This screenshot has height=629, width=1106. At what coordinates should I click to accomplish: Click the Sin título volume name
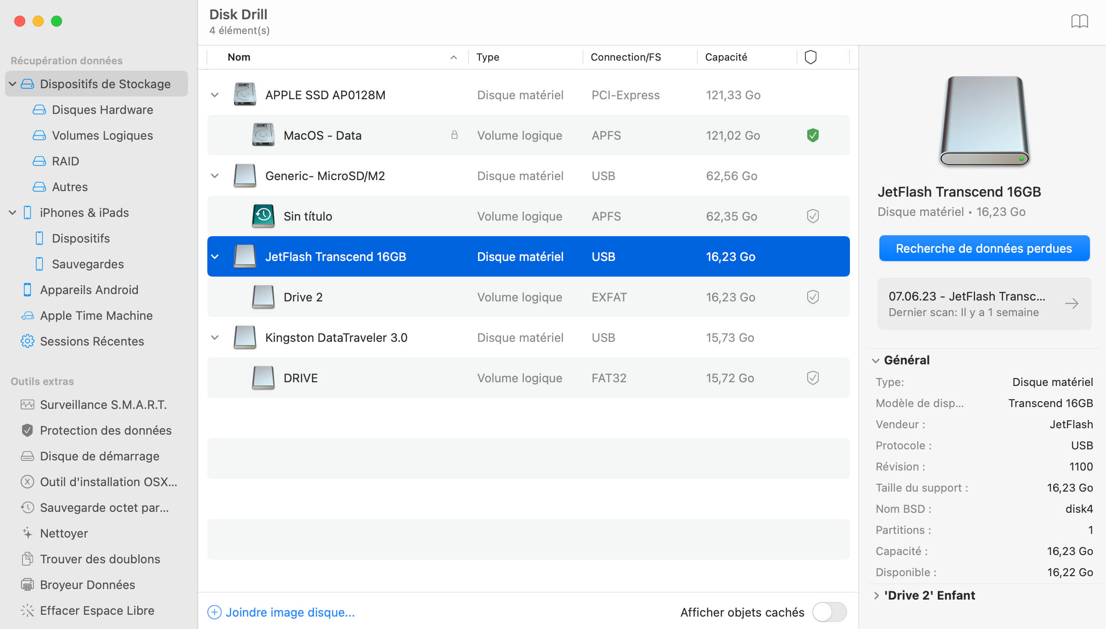point(308,216)
